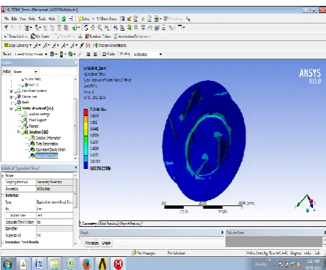The image size is (326, 270).
Task: Toggle Wireframe display mode
Action: click(40, 37)
